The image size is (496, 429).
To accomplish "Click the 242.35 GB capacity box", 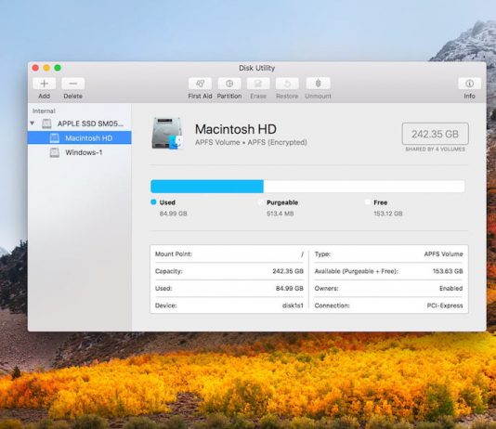I will pos(435,134).
